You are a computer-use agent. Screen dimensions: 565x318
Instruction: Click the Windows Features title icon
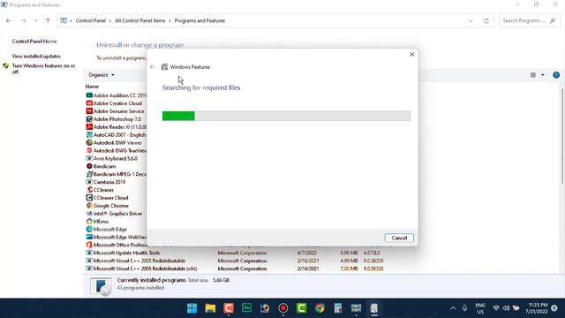(x=164, y=67)
